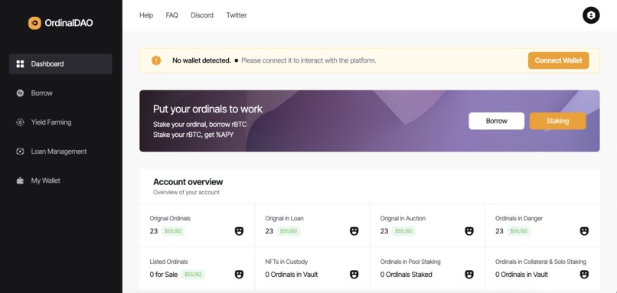The width and height of the screenshot is (617, 293).
Task: Click the $55,192 badge under Ordinals in Danger
Action: coord(518,231)
